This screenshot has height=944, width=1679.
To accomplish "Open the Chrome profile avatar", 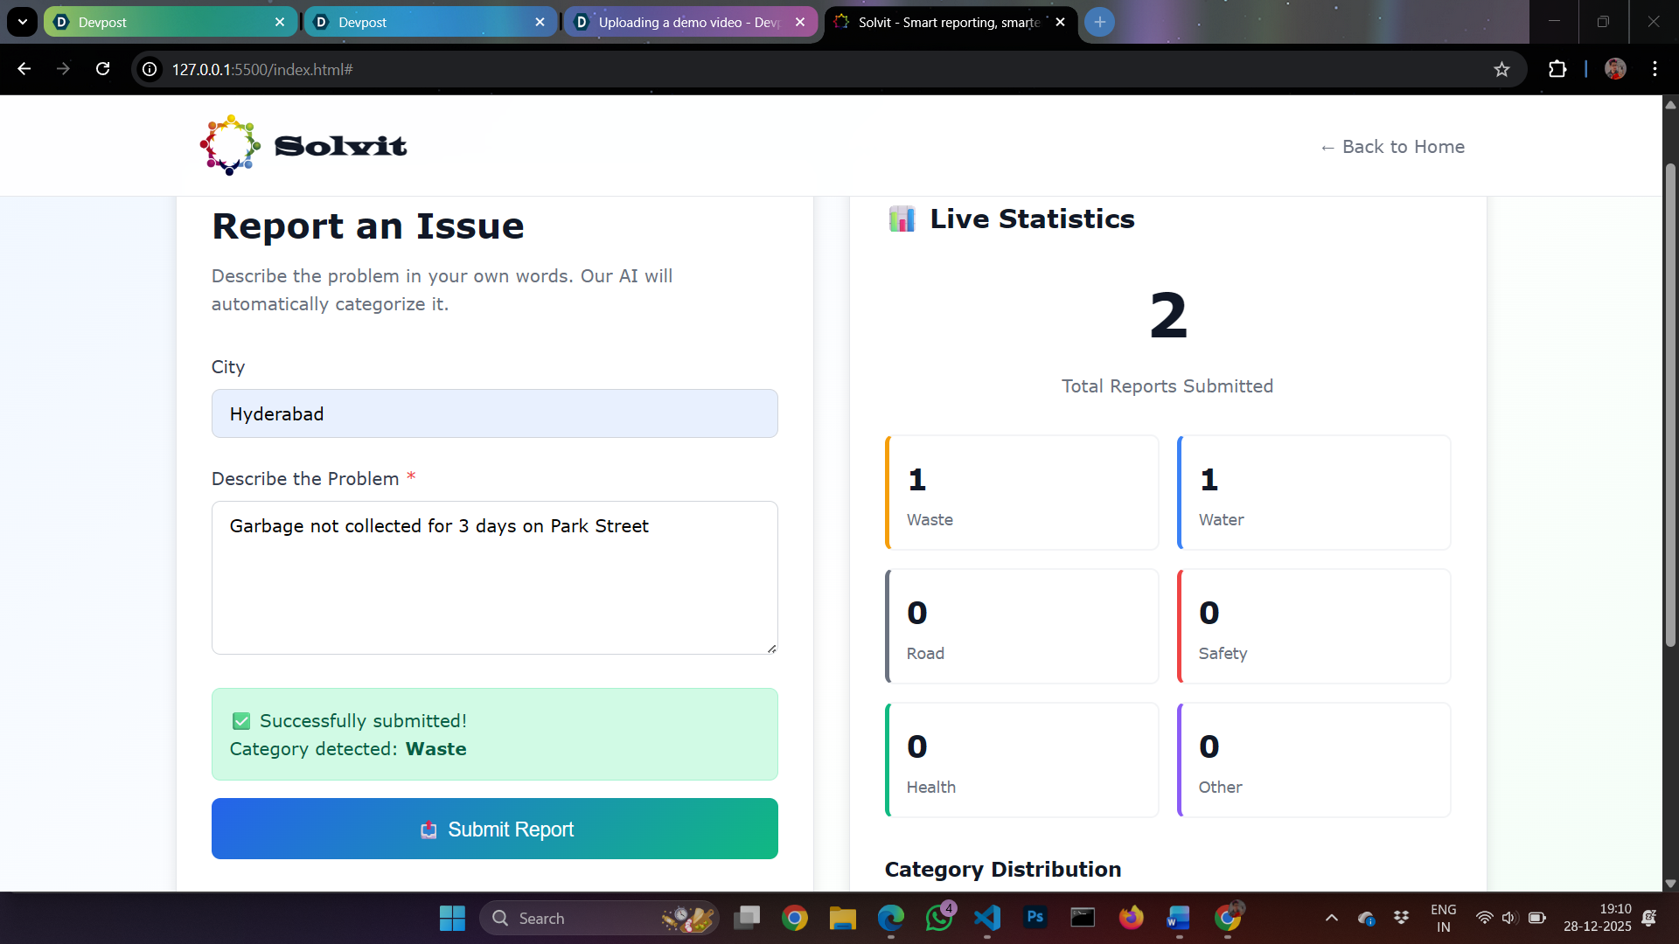I will 1615,69.
